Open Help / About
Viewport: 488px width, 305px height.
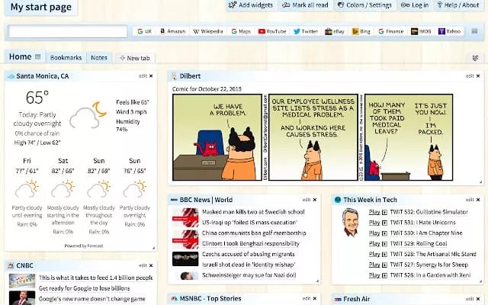click(458, 5)
